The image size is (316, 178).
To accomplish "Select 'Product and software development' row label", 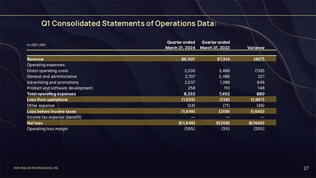I will pos(59,88).
